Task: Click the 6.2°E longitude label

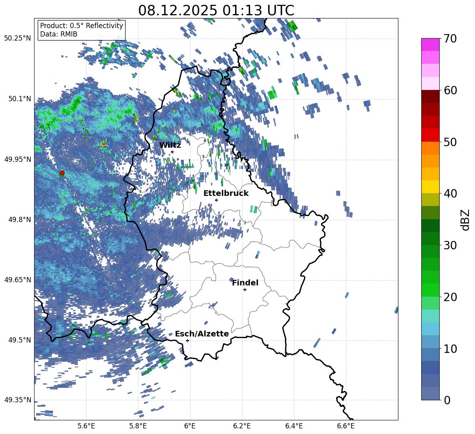Action: (x=242, y=426)
